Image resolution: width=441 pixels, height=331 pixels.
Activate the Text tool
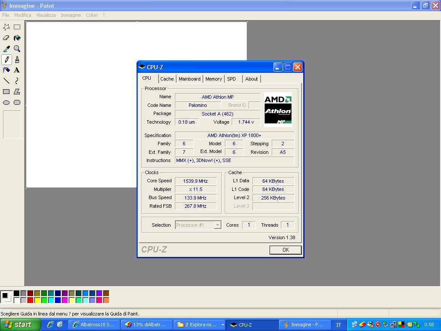[x=17, y=70]
